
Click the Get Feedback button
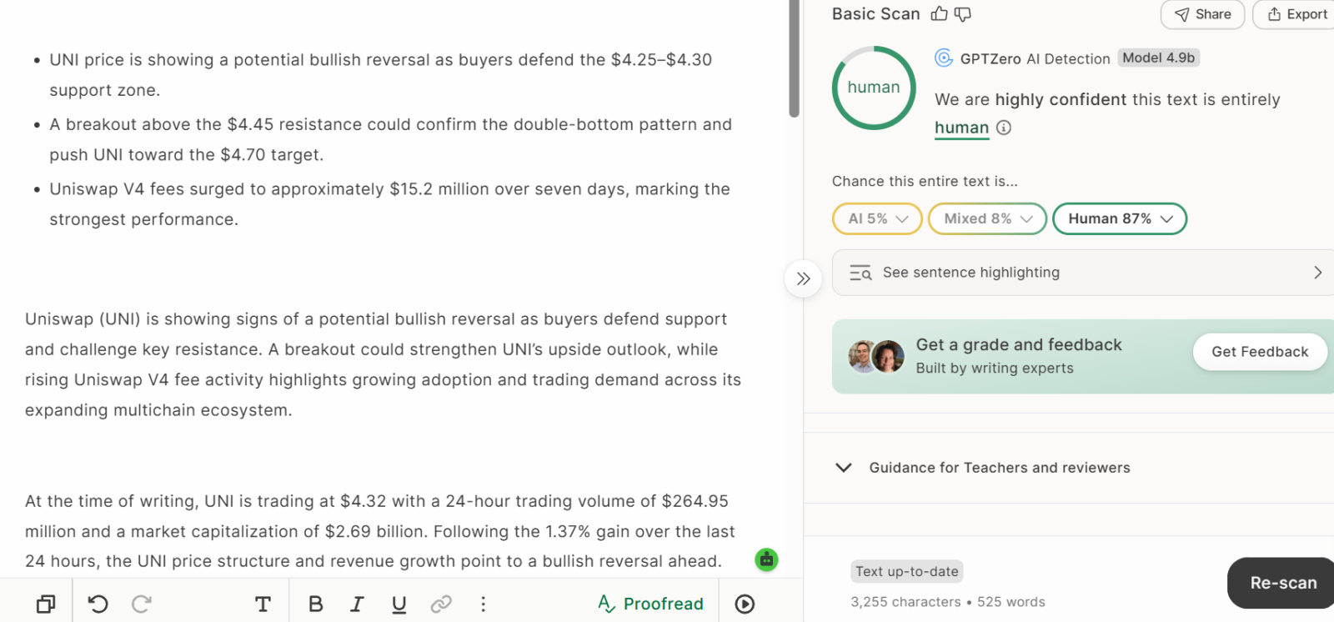1260,352
